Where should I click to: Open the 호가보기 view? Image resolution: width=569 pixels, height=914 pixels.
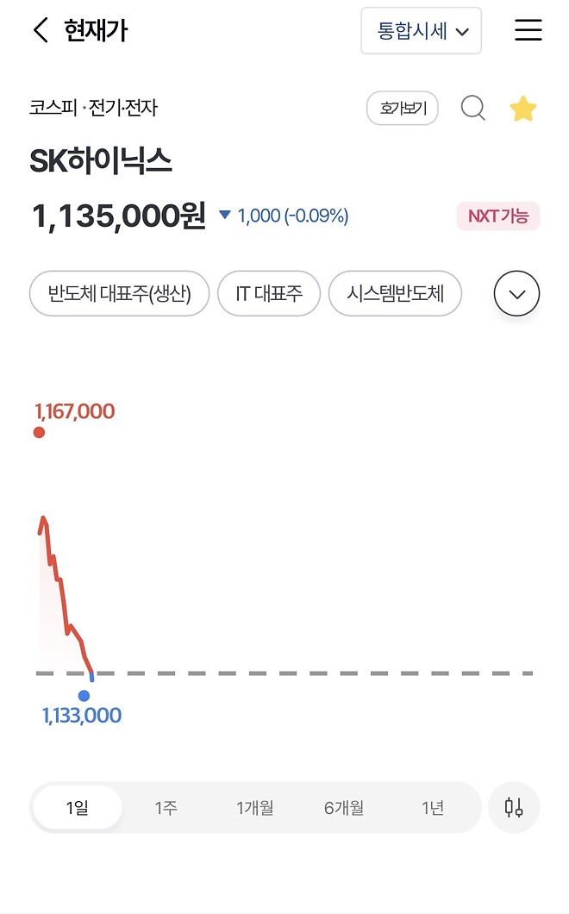pyautogui.click(x=402, y=108)
